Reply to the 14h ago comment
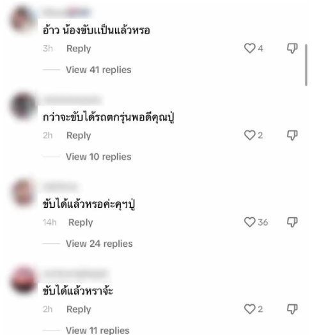The width and height of the screenshot is (335, 335). point(81,222)
